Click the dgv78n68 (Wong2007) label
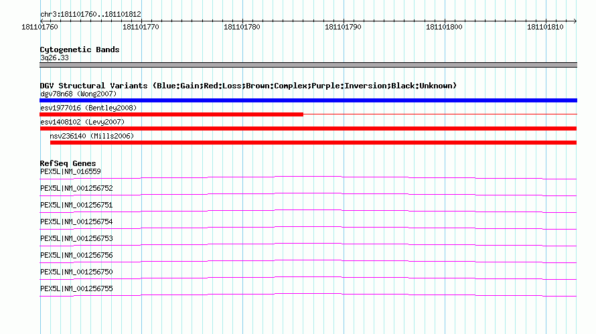Screen dimensions: 596x334 (x=78, y=94)
